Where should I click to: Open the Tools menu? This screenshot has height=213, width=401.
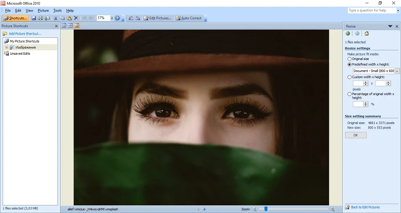click(57, 10)
